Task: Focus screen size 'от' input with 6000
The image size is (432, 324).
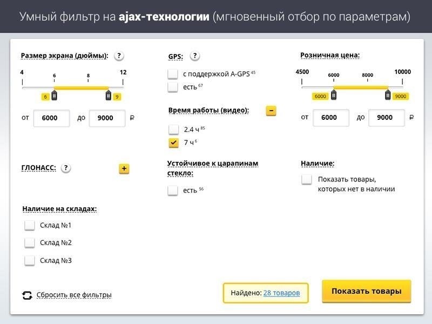Action: (51, 118)
